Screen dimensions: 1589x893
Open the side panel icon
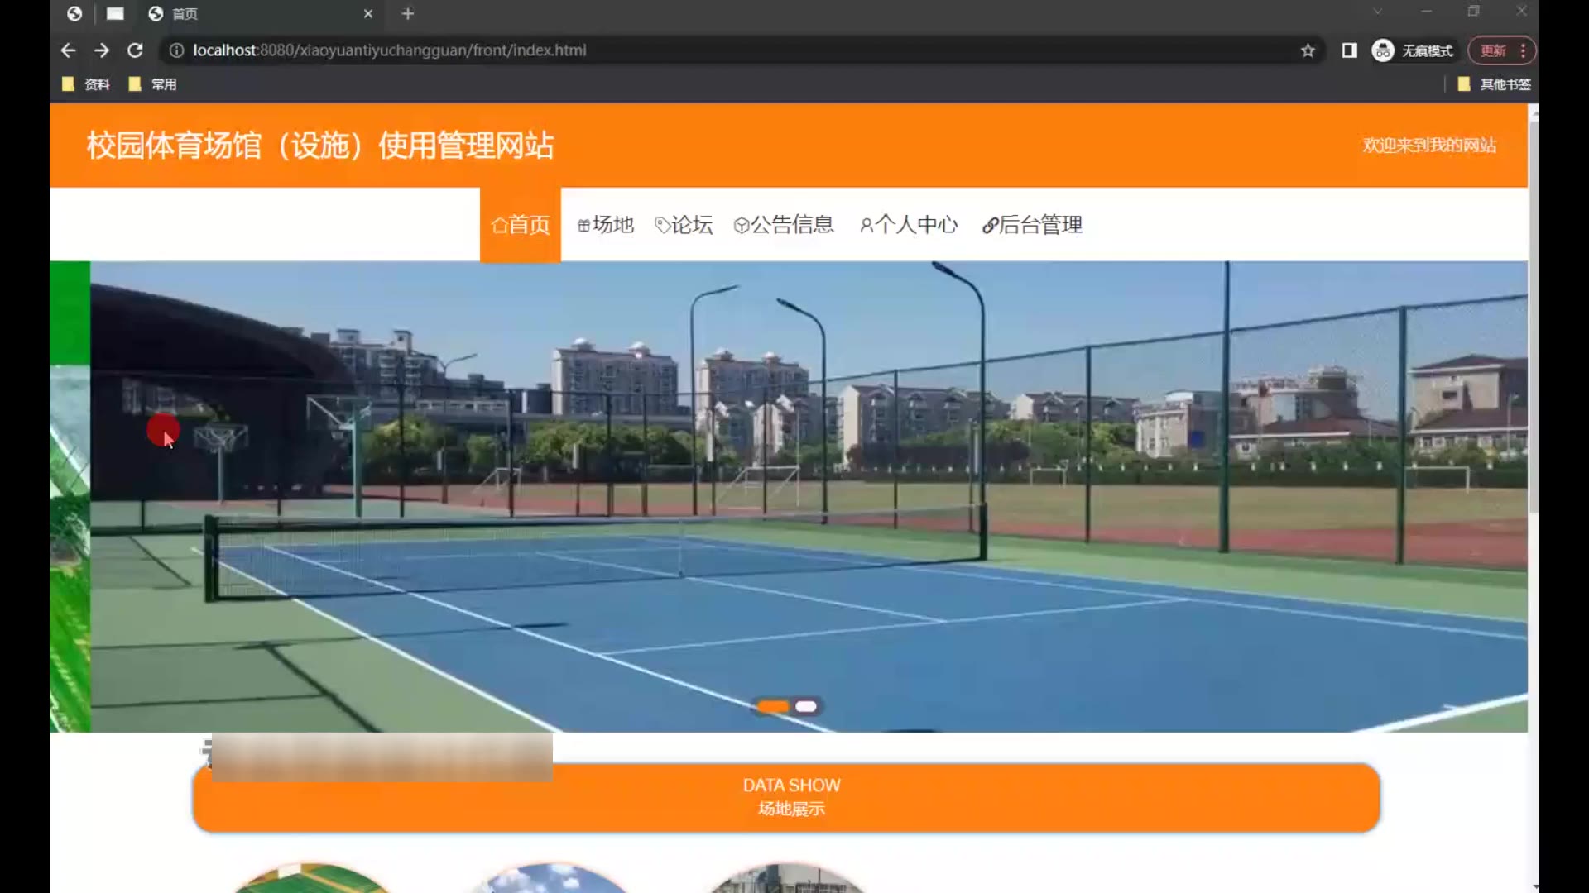point(1349,50)
